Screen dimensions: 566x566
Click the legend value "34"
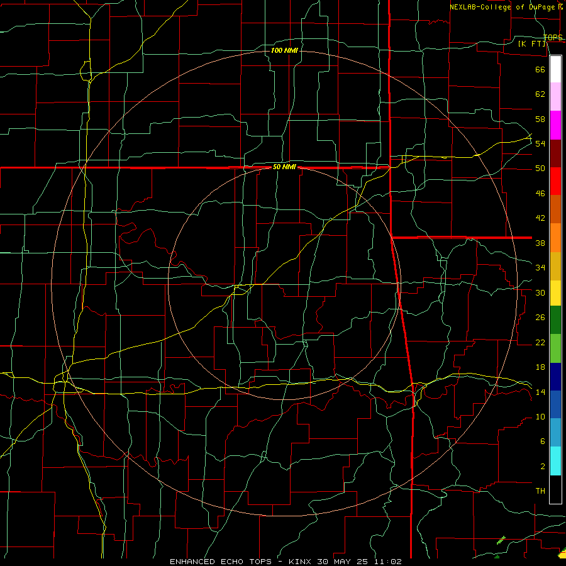(540, 267)
